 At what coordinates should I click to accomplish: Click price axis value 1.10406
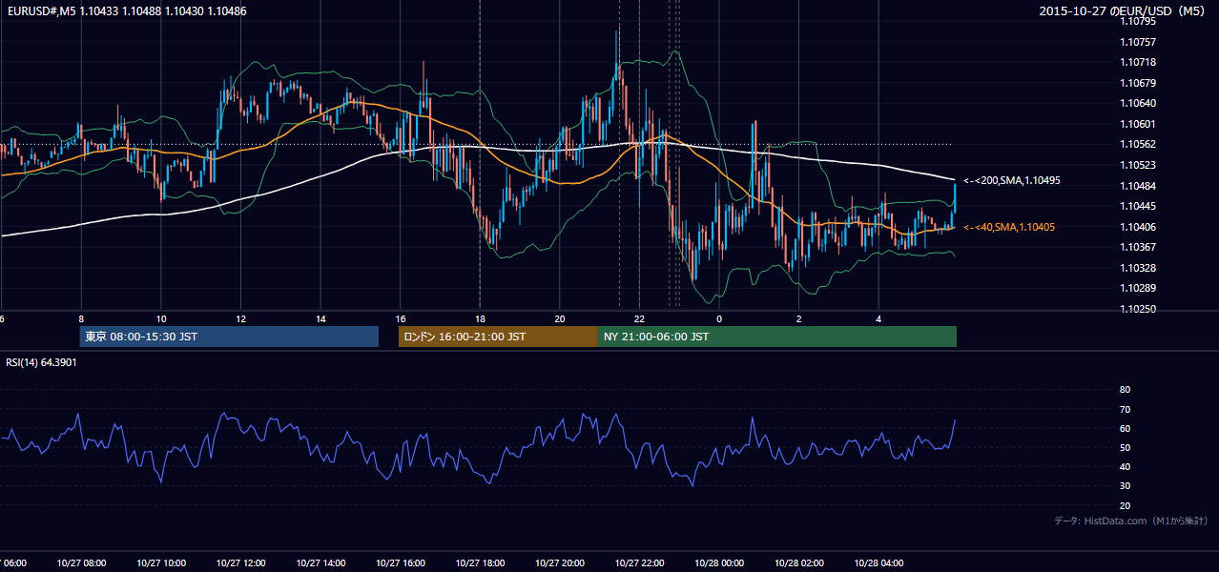[x=1139, y=227]
